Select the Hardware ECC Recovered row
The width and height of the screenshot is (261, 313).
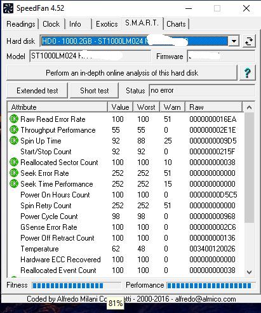[126, 260]
